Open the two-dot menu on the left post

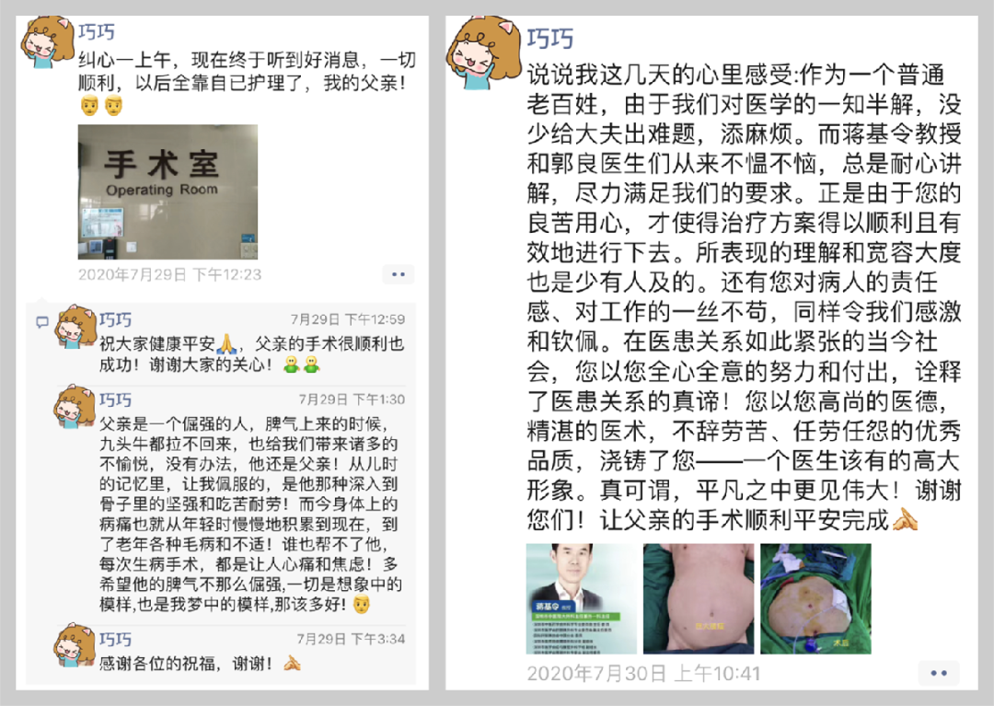[399, 274]
